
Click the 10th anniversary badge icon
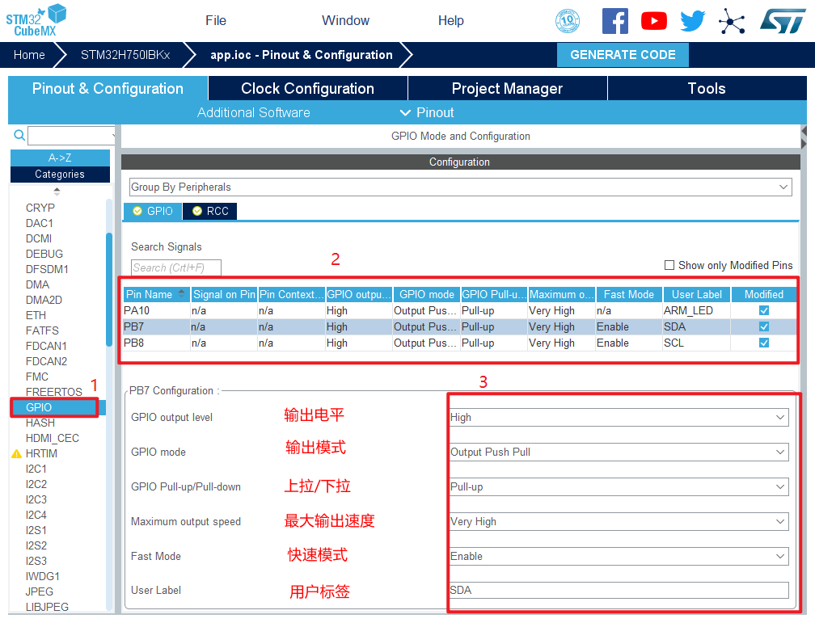pos(568,21)
